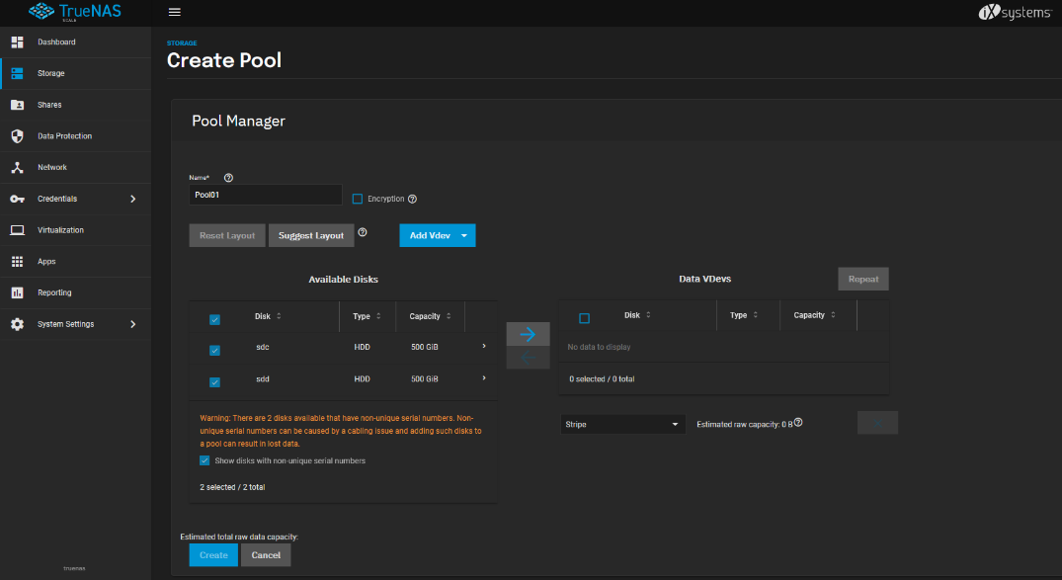Image resolution: width=1062 pixels, height=580 pixels.
Task: Click the Reset Layout button
Action: pos(227,236)
